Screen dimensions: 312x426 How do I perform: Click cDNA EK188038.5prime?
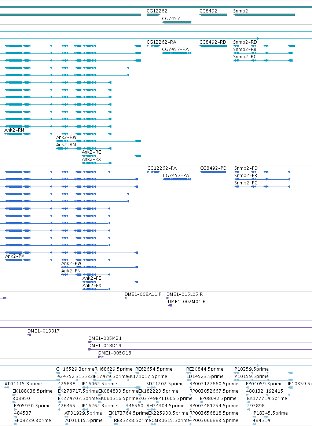(x=32, y=391)
